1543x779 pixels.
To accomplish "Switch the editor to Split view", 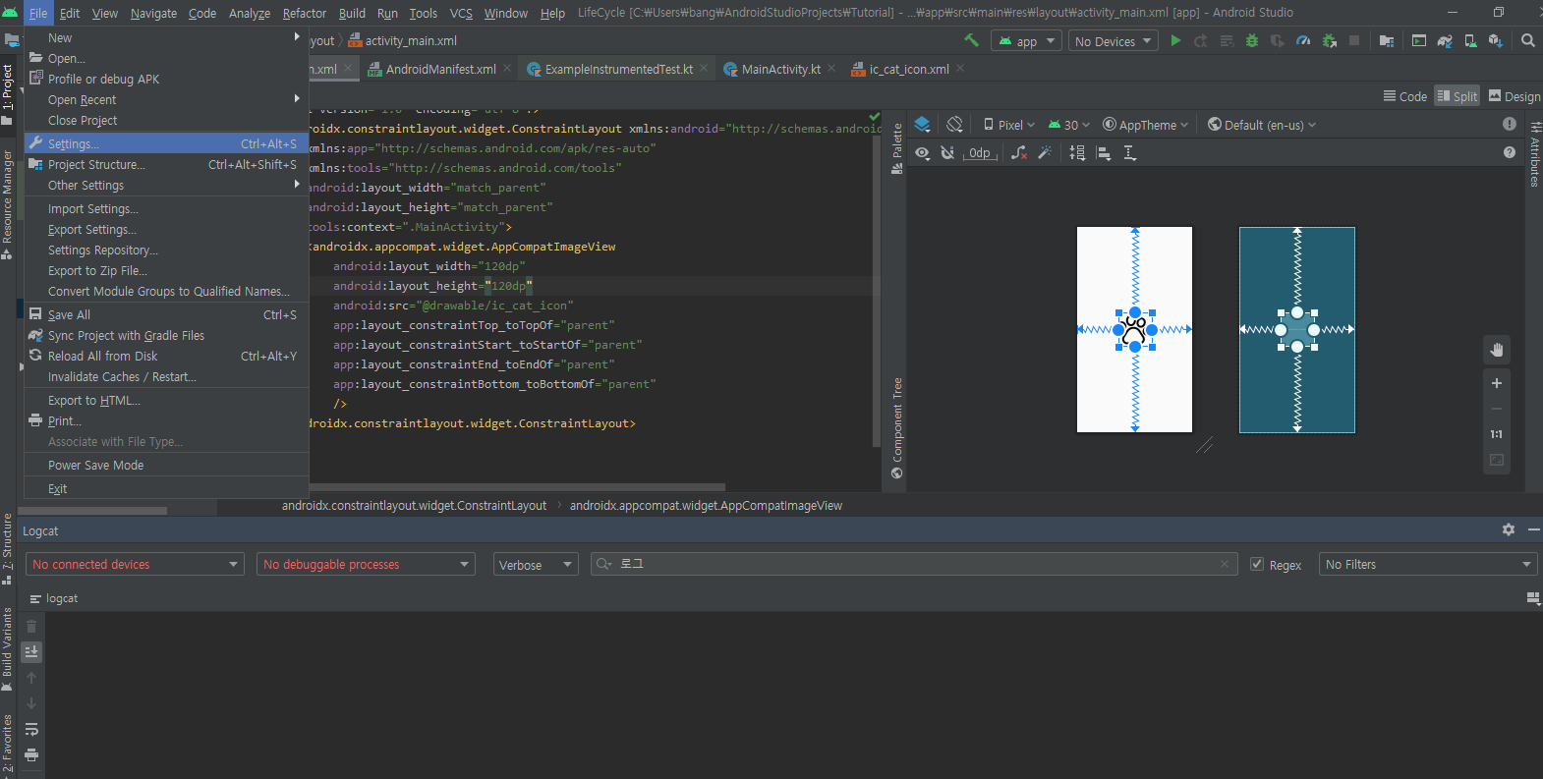I will pyautogui.click(x=1457, y=96).
